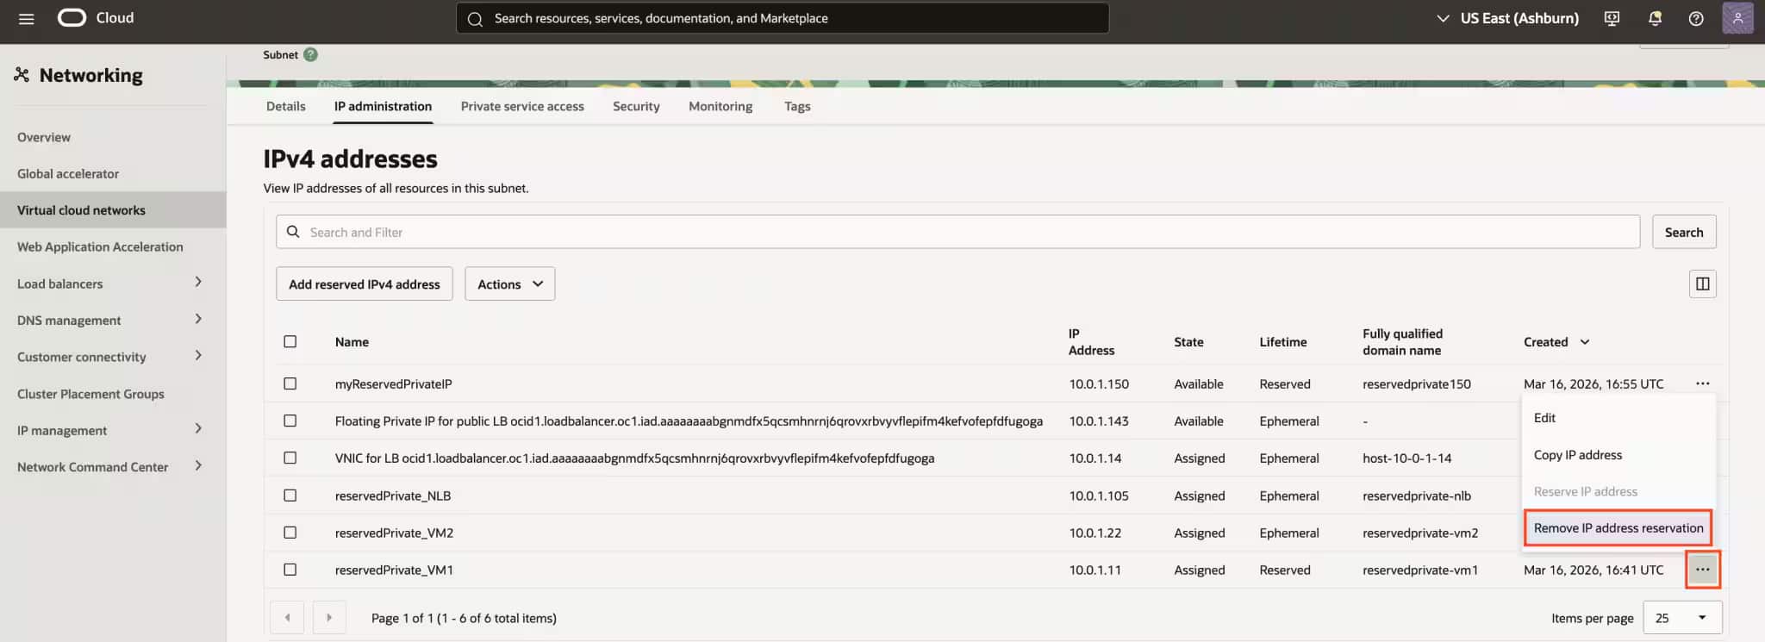Click the 10.0.1.150 IP address cell
This screenshot has height=642, width=1765.
click(x=1099, y=383)
